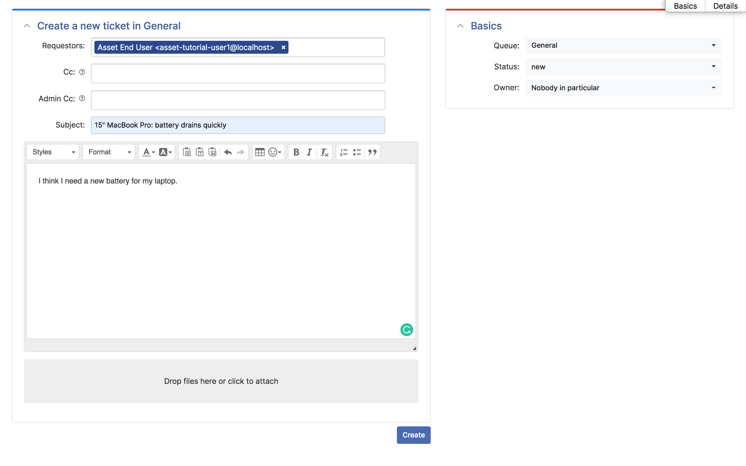
Task: Collapse the Create a new ticket section
Action: [27, 26]
